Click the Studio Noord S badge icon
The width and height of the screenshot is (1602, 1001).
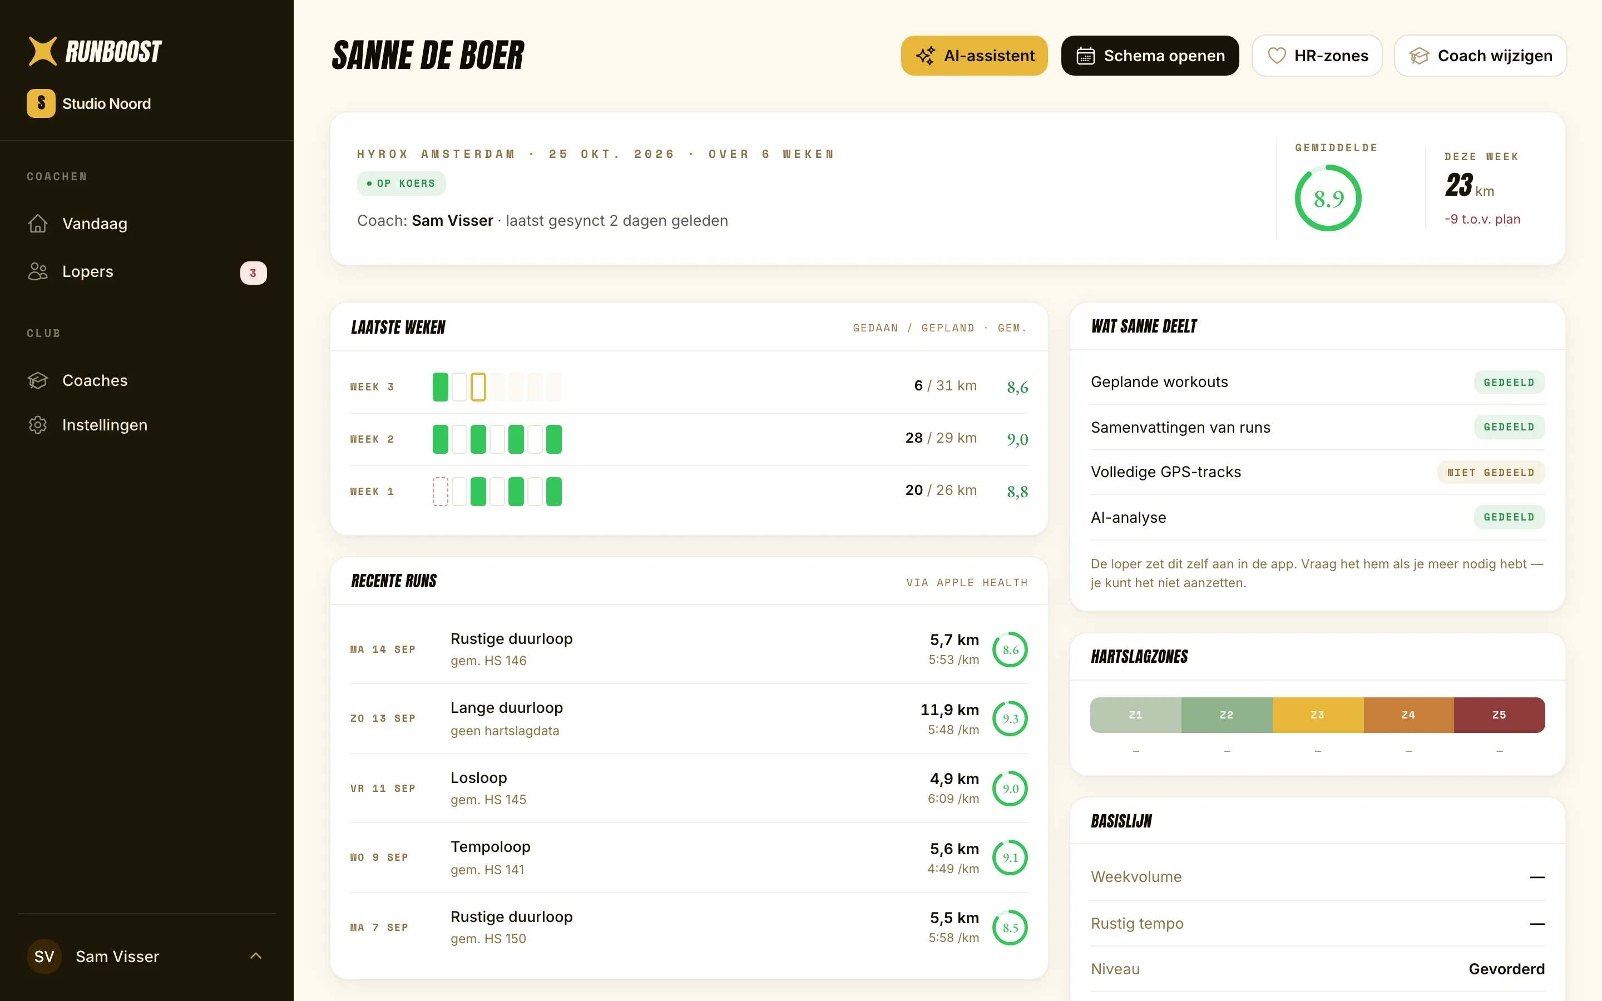click(x=41, y=103)
